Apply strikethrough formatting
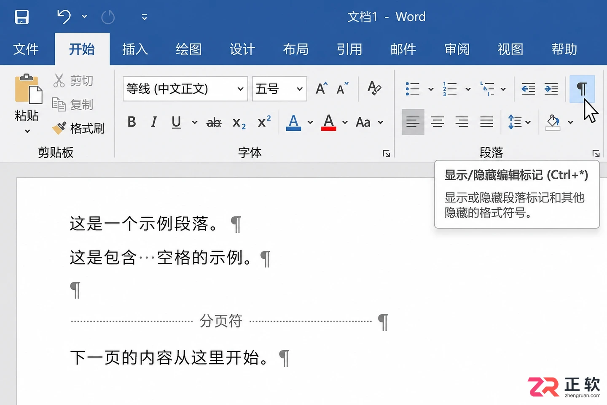607x405 pixels. (x=214, y=122)
